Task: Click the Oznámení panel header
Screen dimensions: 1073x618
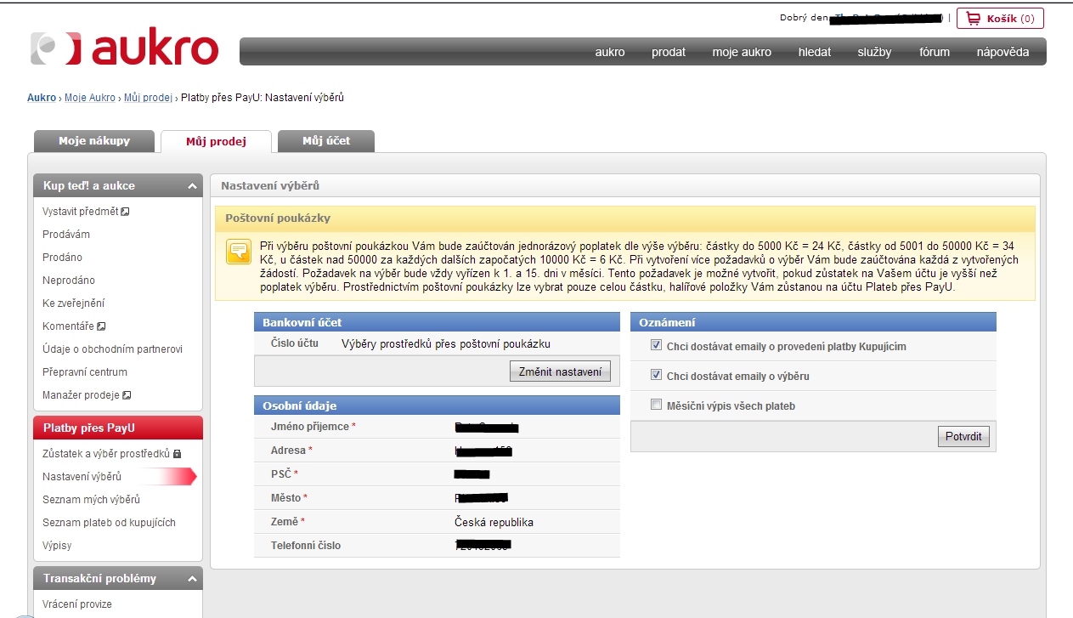Action: click(813, 322)
